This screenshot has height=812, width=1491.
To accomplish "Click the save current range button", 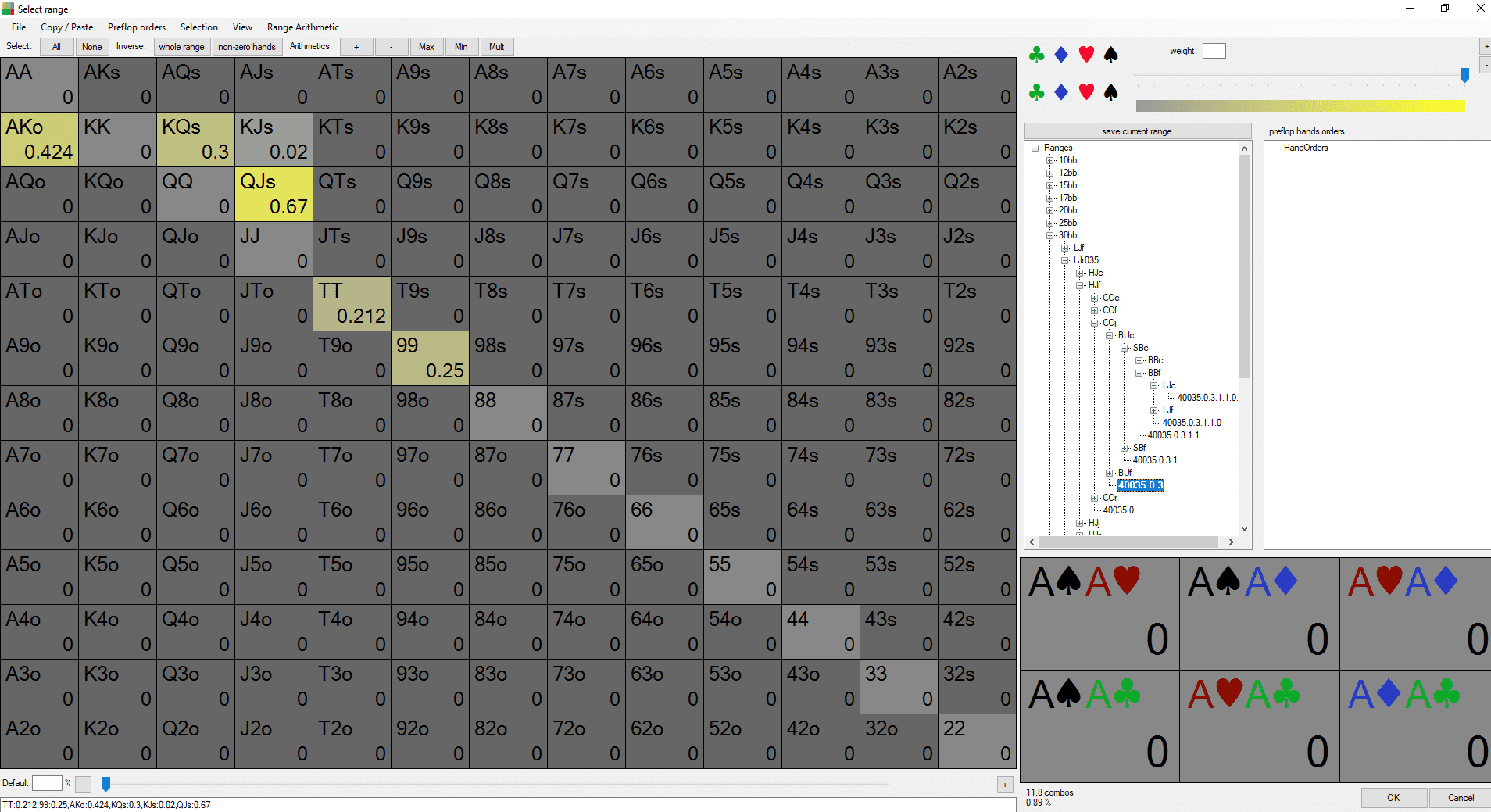I will 1137,131.
